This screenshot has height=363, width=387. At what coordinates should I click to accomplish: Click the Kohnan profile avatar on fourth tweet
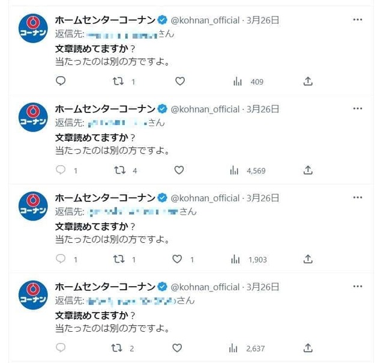coord(34,295)
